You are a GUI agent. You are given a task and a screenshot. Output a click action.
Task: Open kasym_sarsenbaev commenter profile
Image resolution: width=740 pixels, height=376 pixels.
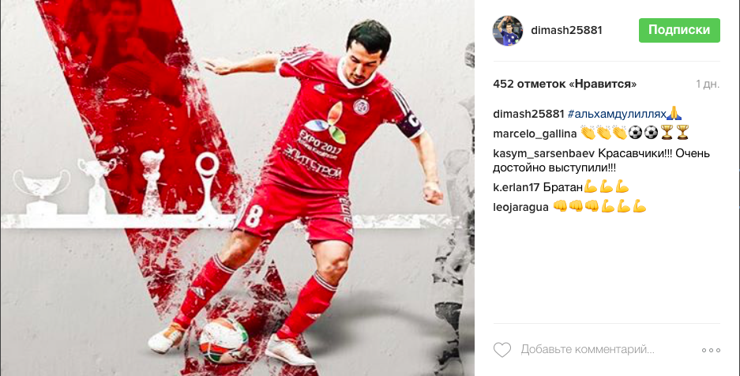pyautogui.click(x=543, y=154)
